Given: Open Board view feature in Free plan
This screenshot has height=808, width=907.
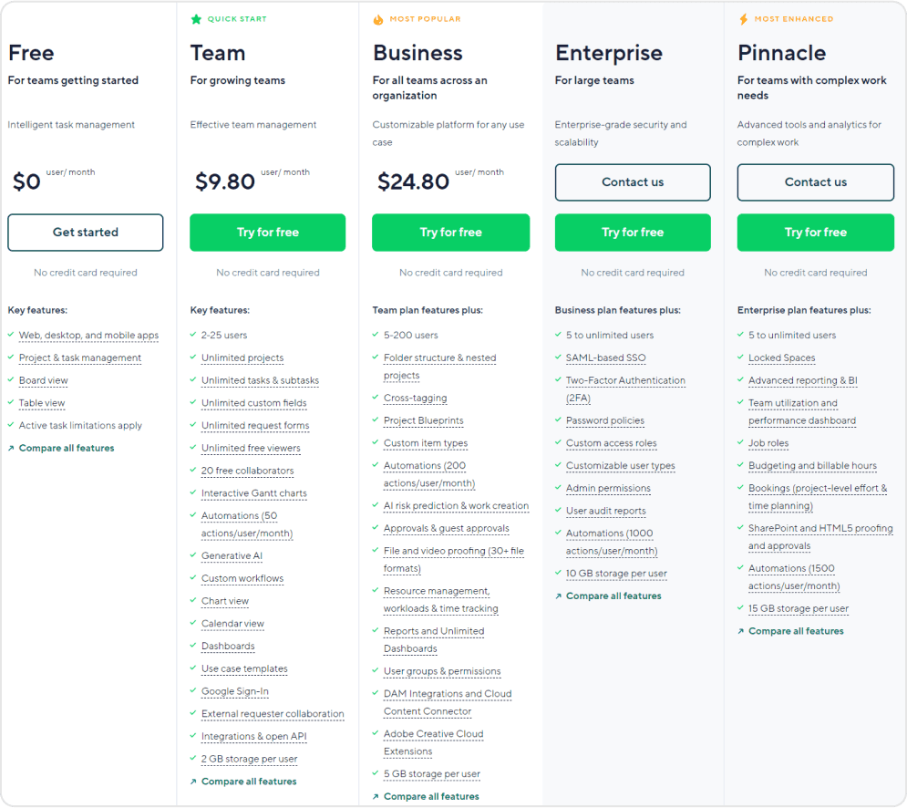Looking at the screenshot, I should point(43,381).
